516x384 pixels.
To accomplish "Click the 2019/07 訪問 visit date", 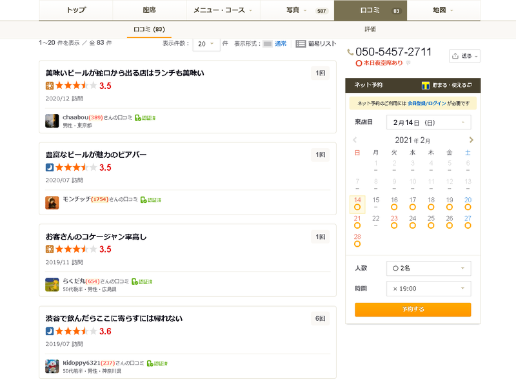I will (64, 344).
